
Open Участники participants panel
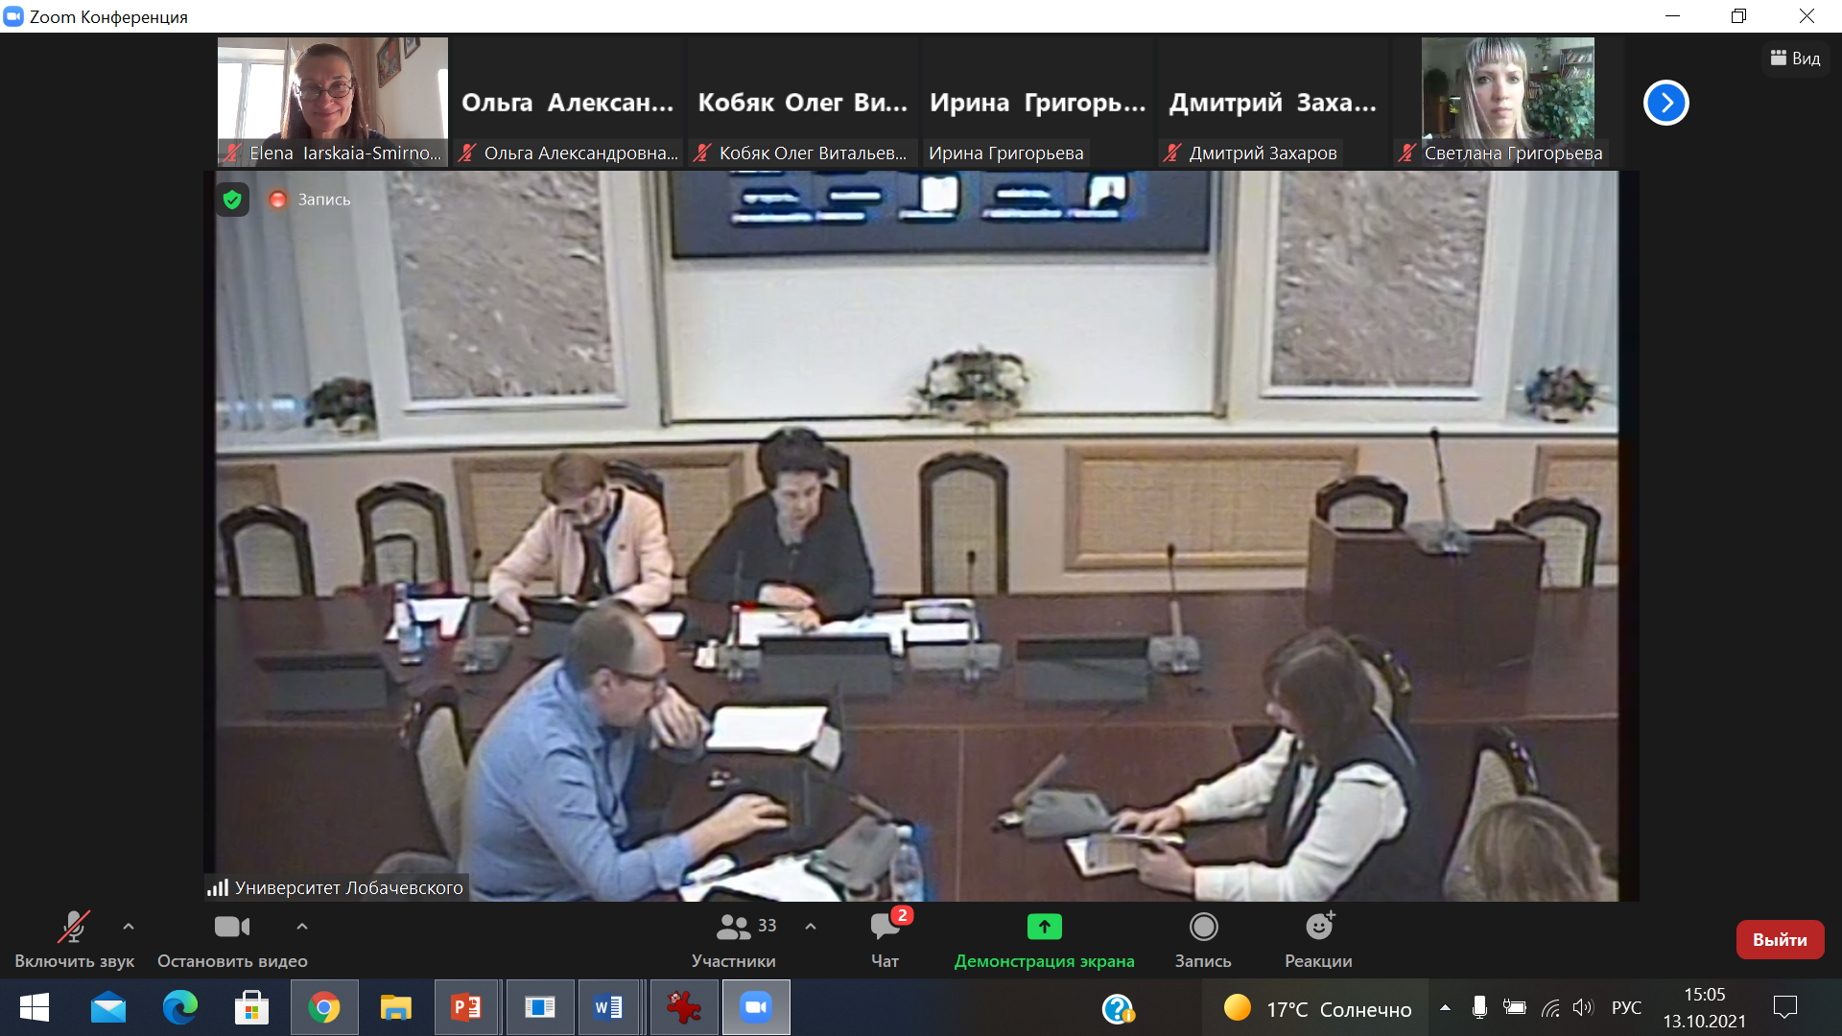pos(734,940)
